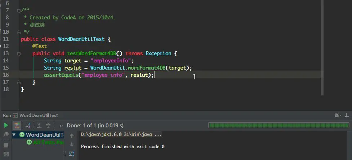Screen dimensions: 352x160
Task: Click the "employee_info" string literal
Action: click(103, 75)
